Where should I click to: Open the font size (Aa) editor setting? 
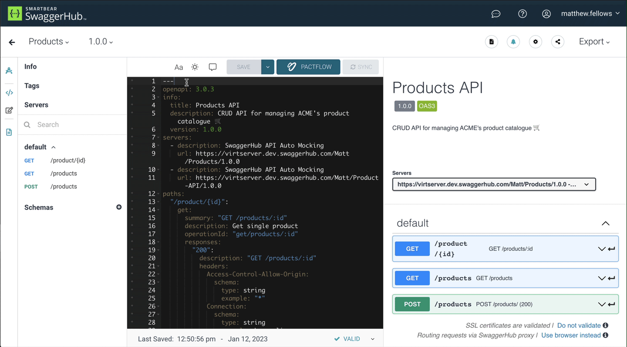click(x=179, y=67)
